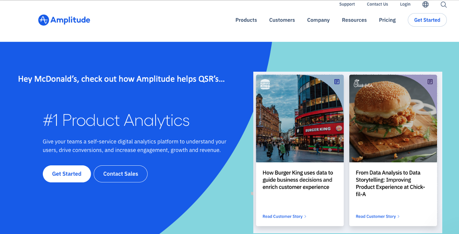Click the hero Get Started button
Image resolution: width=459 pixels, height=234 pixels.
(x=67, y=173)
